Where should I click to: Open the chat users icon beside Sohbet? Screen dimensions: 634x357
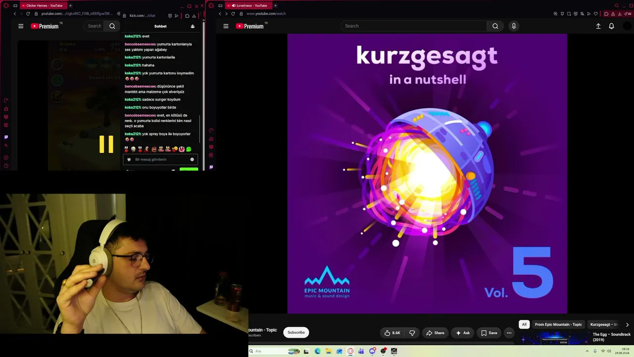pos(193,26)
